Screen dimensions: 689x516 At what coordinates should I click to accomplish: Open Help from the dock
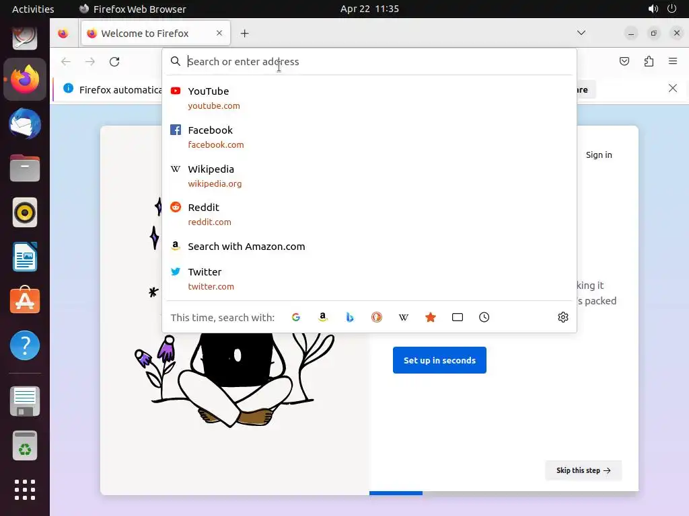(25, 345)
